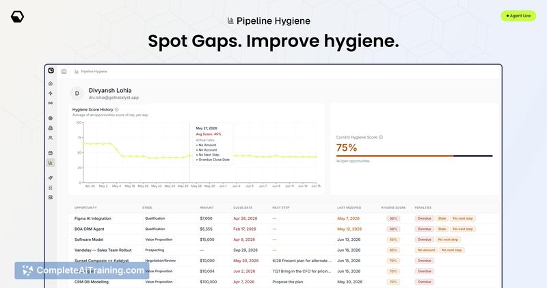This screenshot has height=288, width=547.
Task: Open the Home icon in sidebar
Action: click(51, 83)
